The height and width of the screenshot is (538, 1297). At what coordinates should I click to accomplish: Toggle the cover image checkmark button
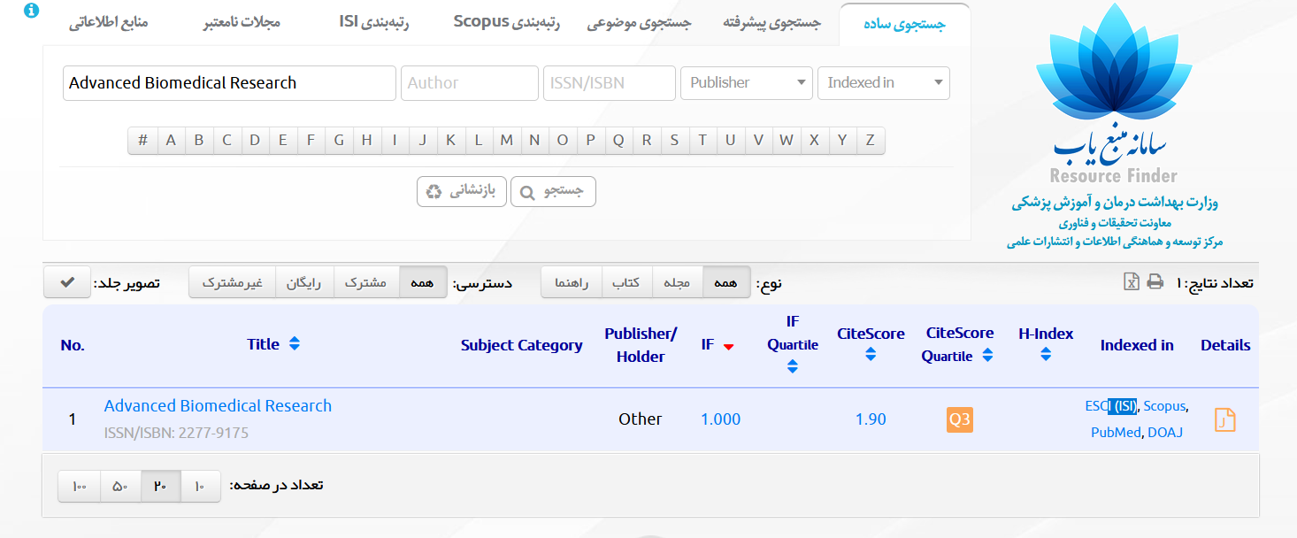[x=67, y=282]
